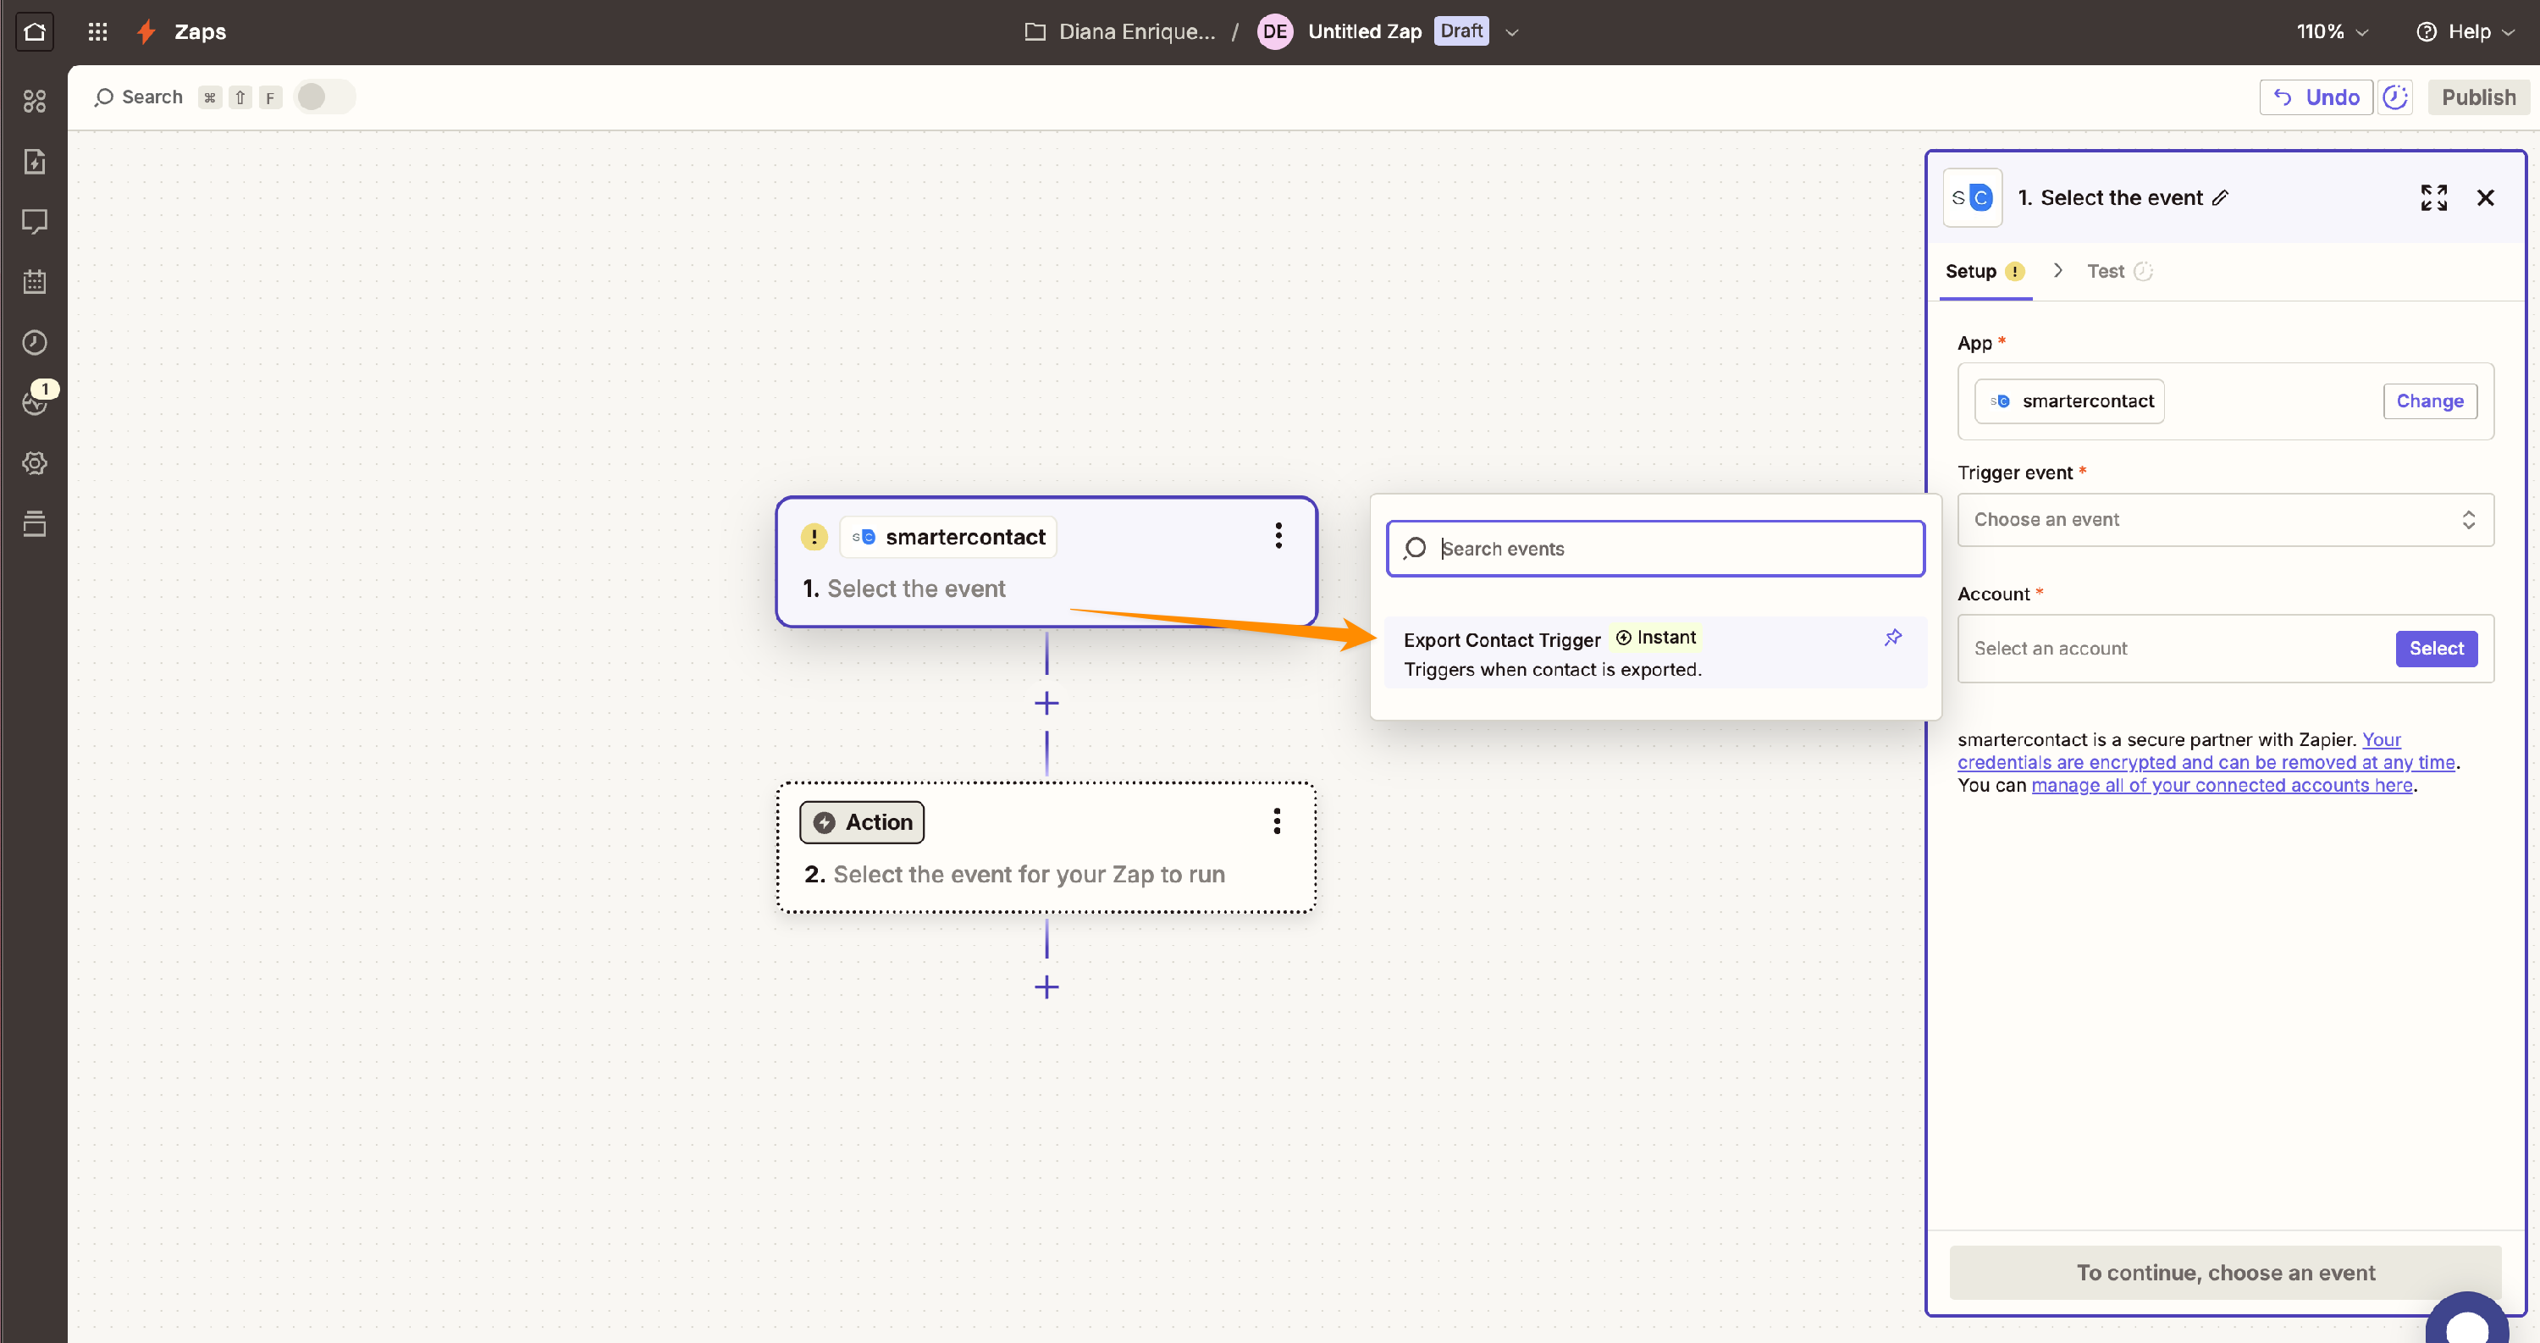Expand the step panel to fullscreen

(2433, 198)
